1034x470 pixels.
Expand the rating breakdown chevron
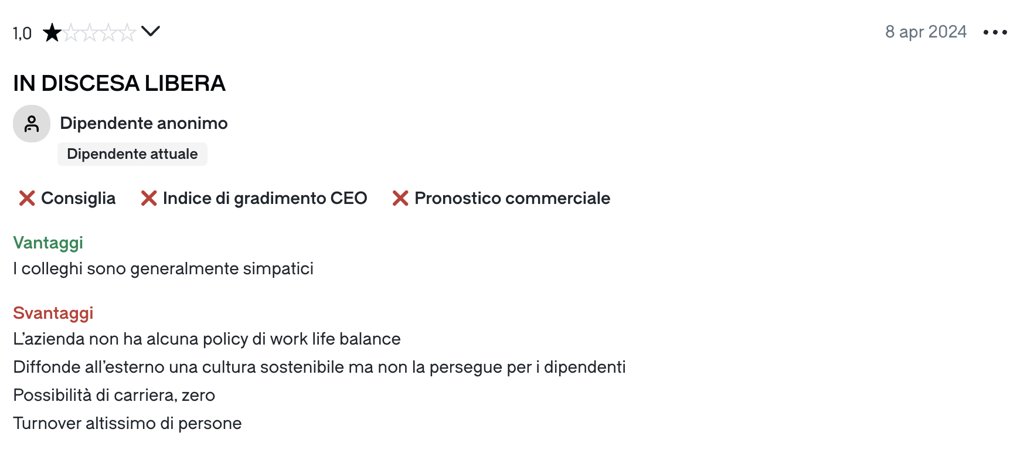click(x=151, y=32)
